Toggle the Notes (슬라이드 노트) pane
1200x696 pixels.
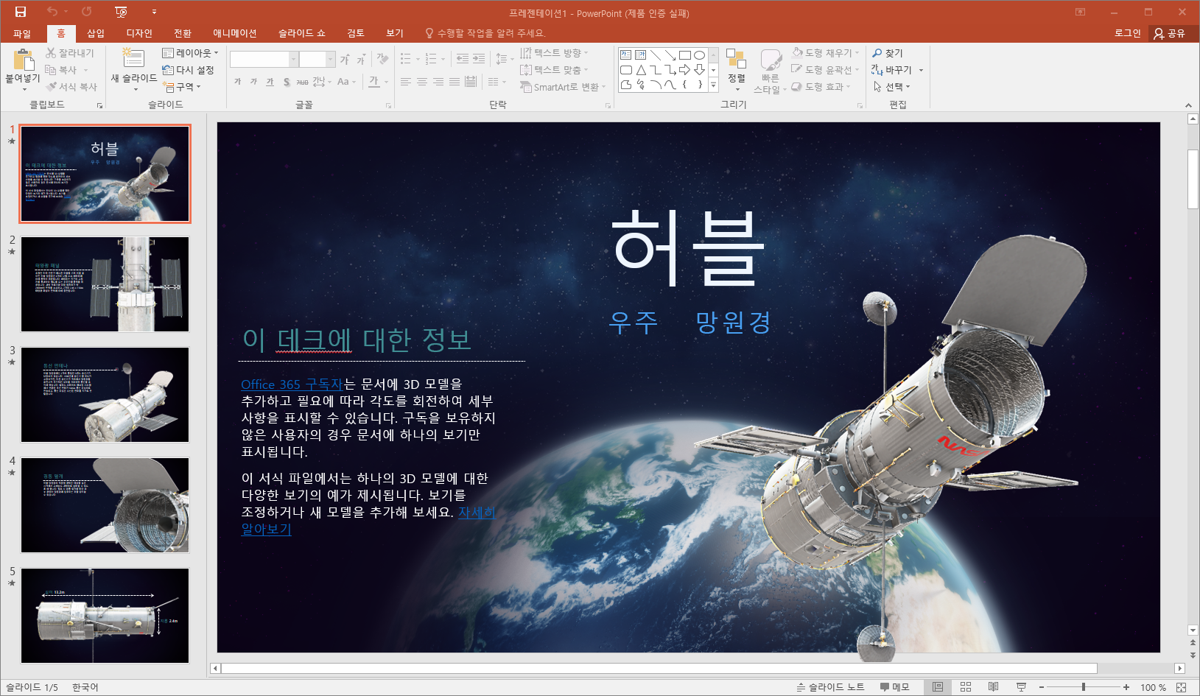(830, 687)
